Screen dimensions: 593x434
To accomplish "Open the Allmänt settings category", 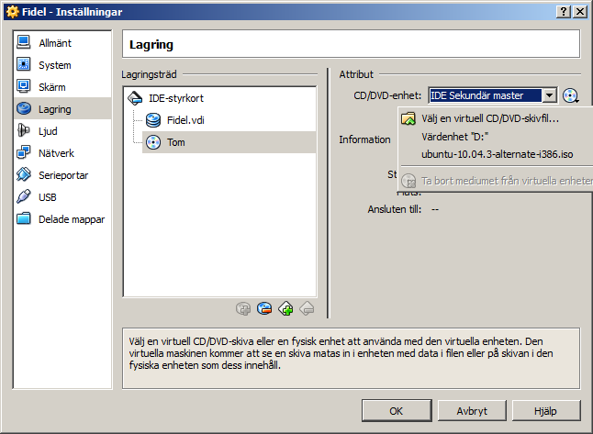I will point(55,43).
